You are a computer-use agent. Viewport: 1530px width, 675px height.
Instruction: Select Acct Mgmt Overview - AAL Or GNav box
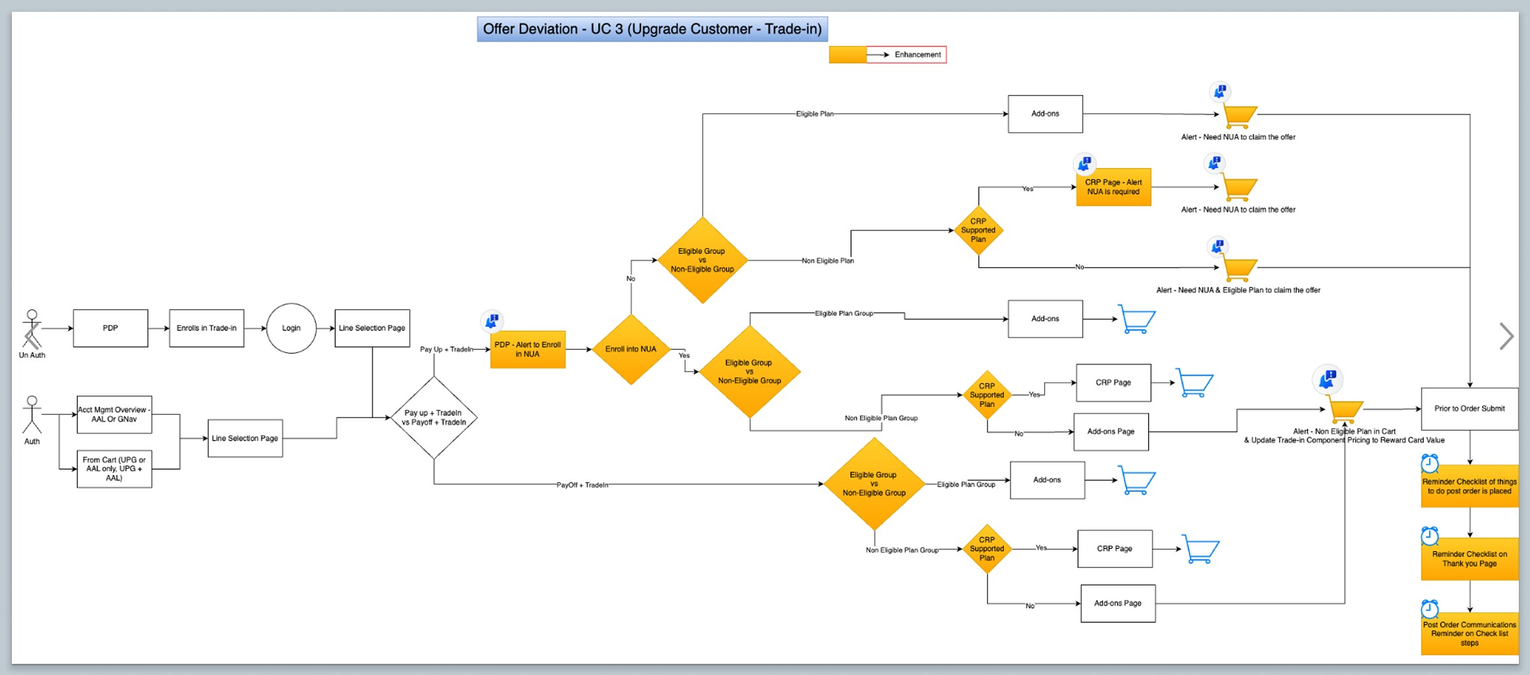[x=114, y=414]
